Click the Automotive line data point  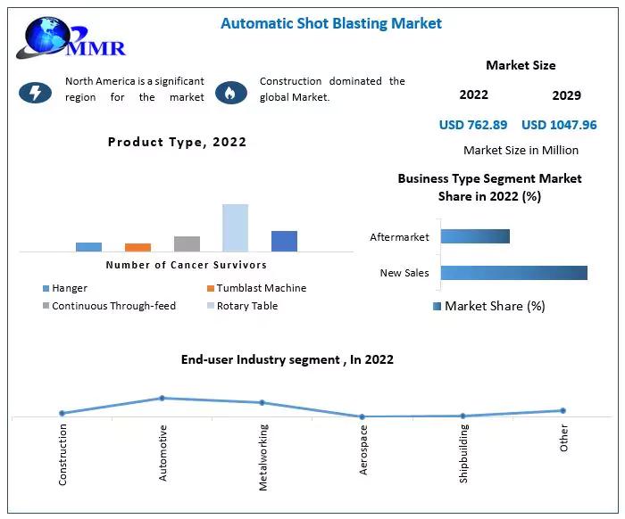coord(162,398)
